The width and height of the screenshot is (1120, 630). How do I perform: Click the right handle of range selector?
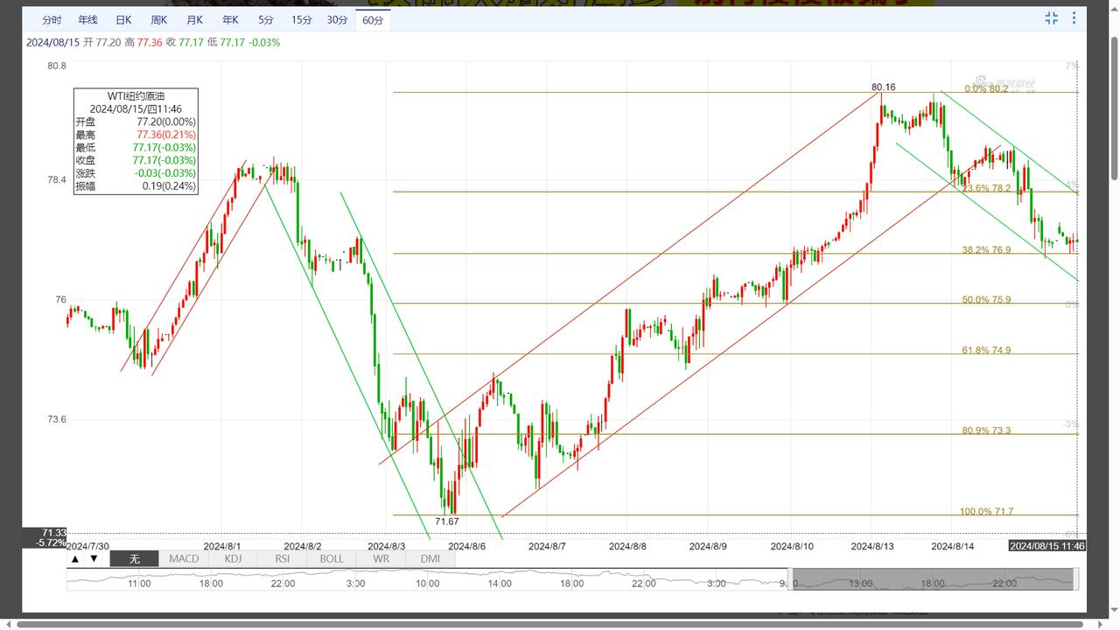(1076, 578)
